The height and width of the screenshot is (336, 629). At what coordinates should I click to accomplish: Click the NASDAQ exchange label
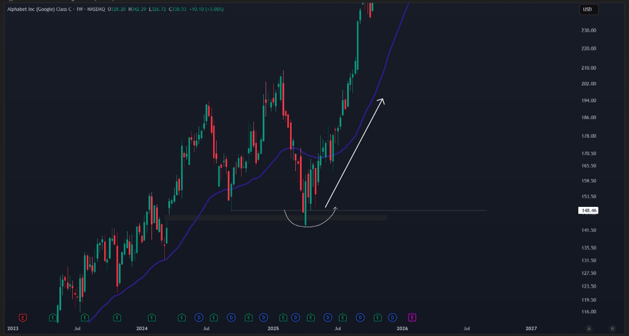[96, 9]
